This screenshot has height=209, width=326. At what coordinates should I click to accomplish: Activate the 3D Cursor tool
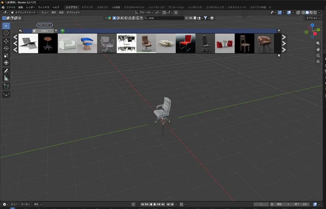(6, 33)
